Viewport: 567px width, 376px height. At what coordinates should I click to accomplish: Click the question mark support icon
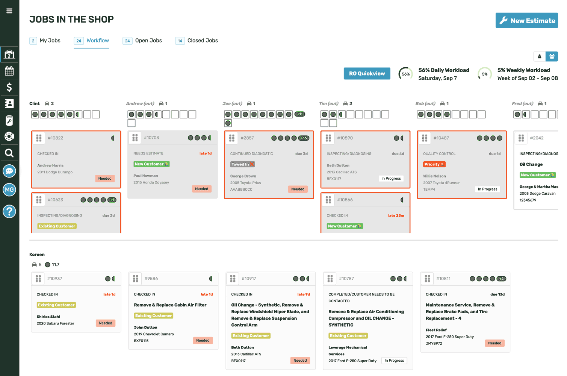tap(9, 211)
